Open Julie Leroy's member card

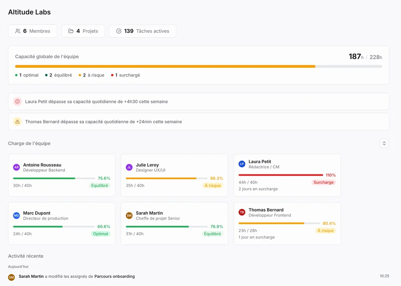(x=174, y=175)
